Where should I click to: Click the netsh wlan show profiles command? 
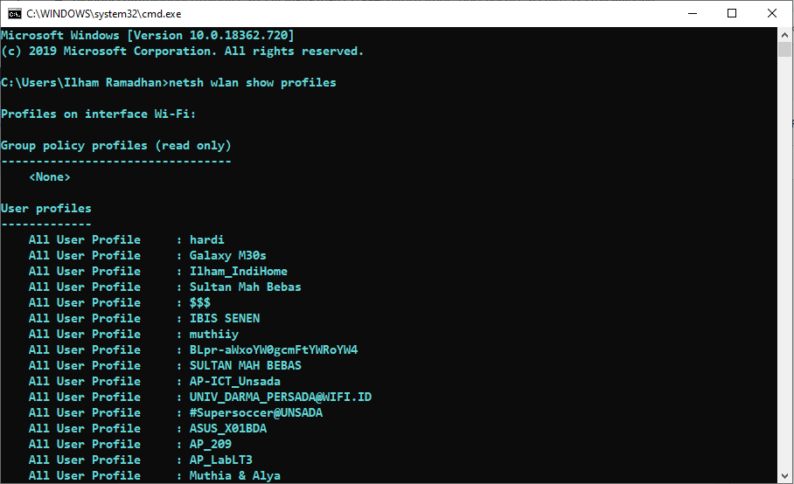pyautogui.click(x=252, y=82)
